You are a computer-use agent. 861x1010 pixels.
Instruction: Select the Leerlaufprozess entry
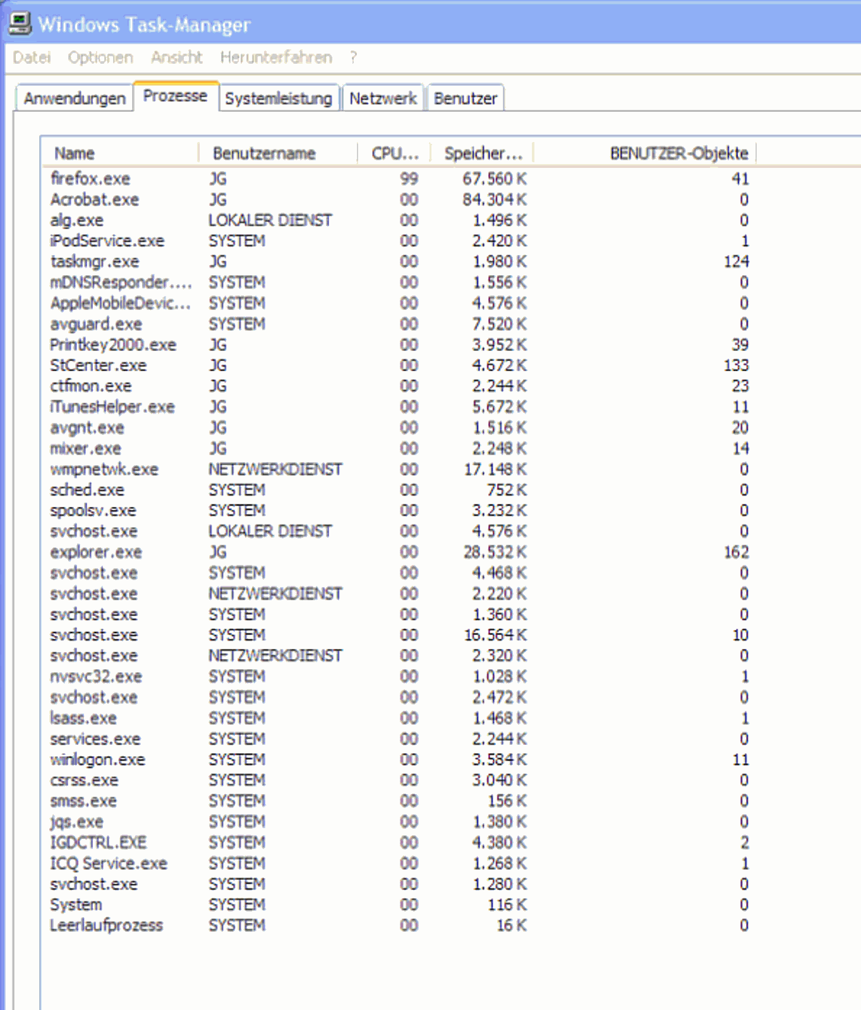tap(107, 925)
